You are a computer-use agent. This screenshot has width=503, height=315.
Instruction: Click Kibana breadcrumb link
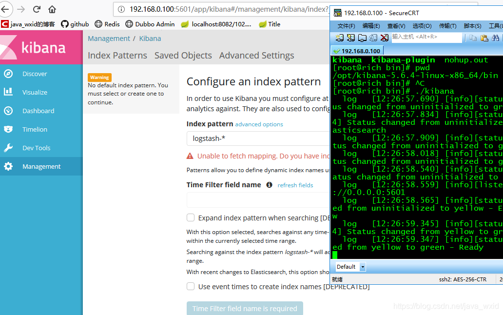point(150,39)
